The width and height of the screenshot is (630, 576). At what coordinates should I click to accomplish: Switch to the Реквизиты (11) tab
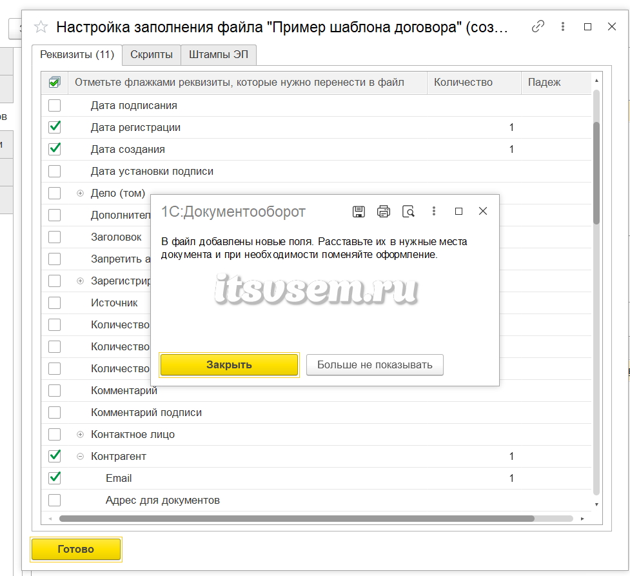point(77,55)
